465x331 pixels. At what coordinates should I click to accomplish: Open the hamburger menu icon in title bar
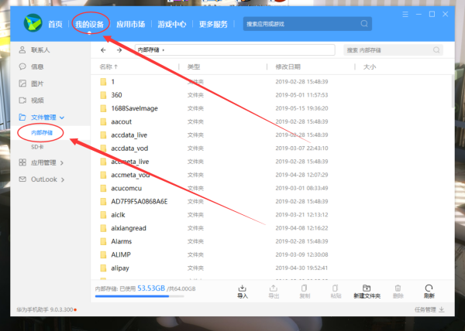point(405,14)
